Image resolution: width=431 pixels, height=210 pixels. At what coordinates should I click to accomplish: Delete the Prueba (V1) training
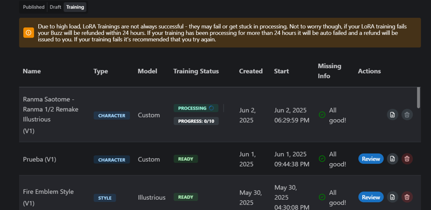407,159
